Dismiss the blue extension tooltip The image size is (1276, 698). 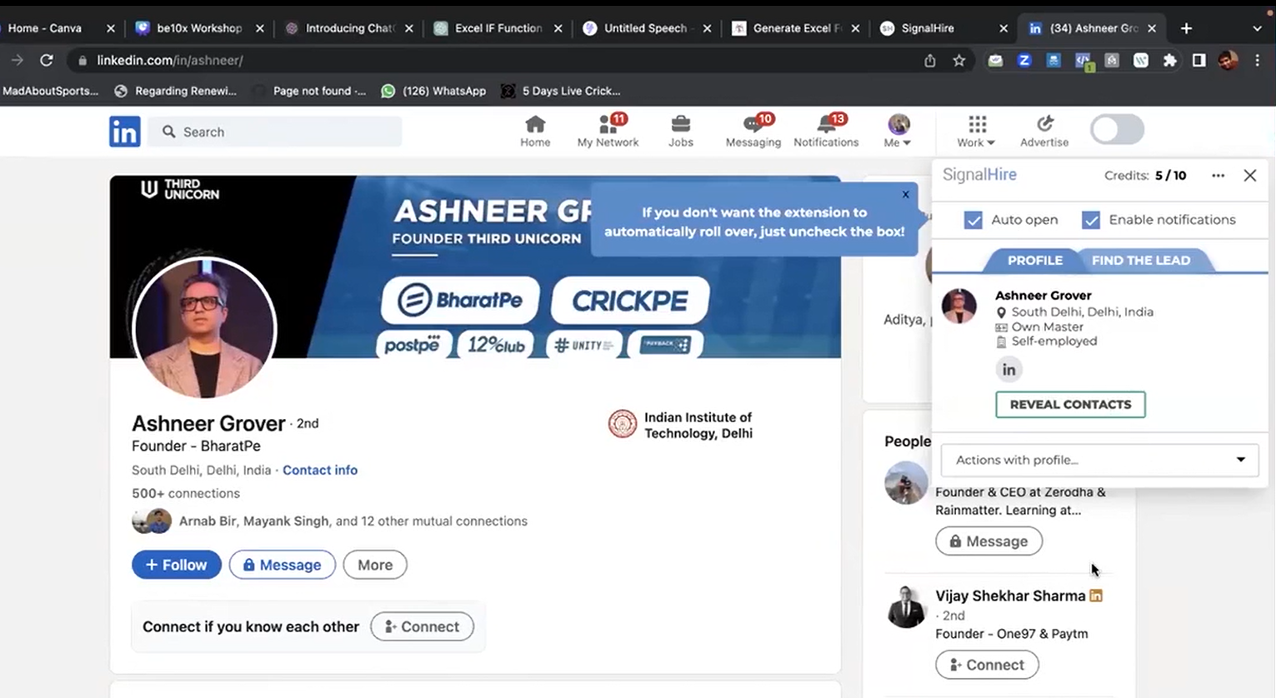point(906,195)
